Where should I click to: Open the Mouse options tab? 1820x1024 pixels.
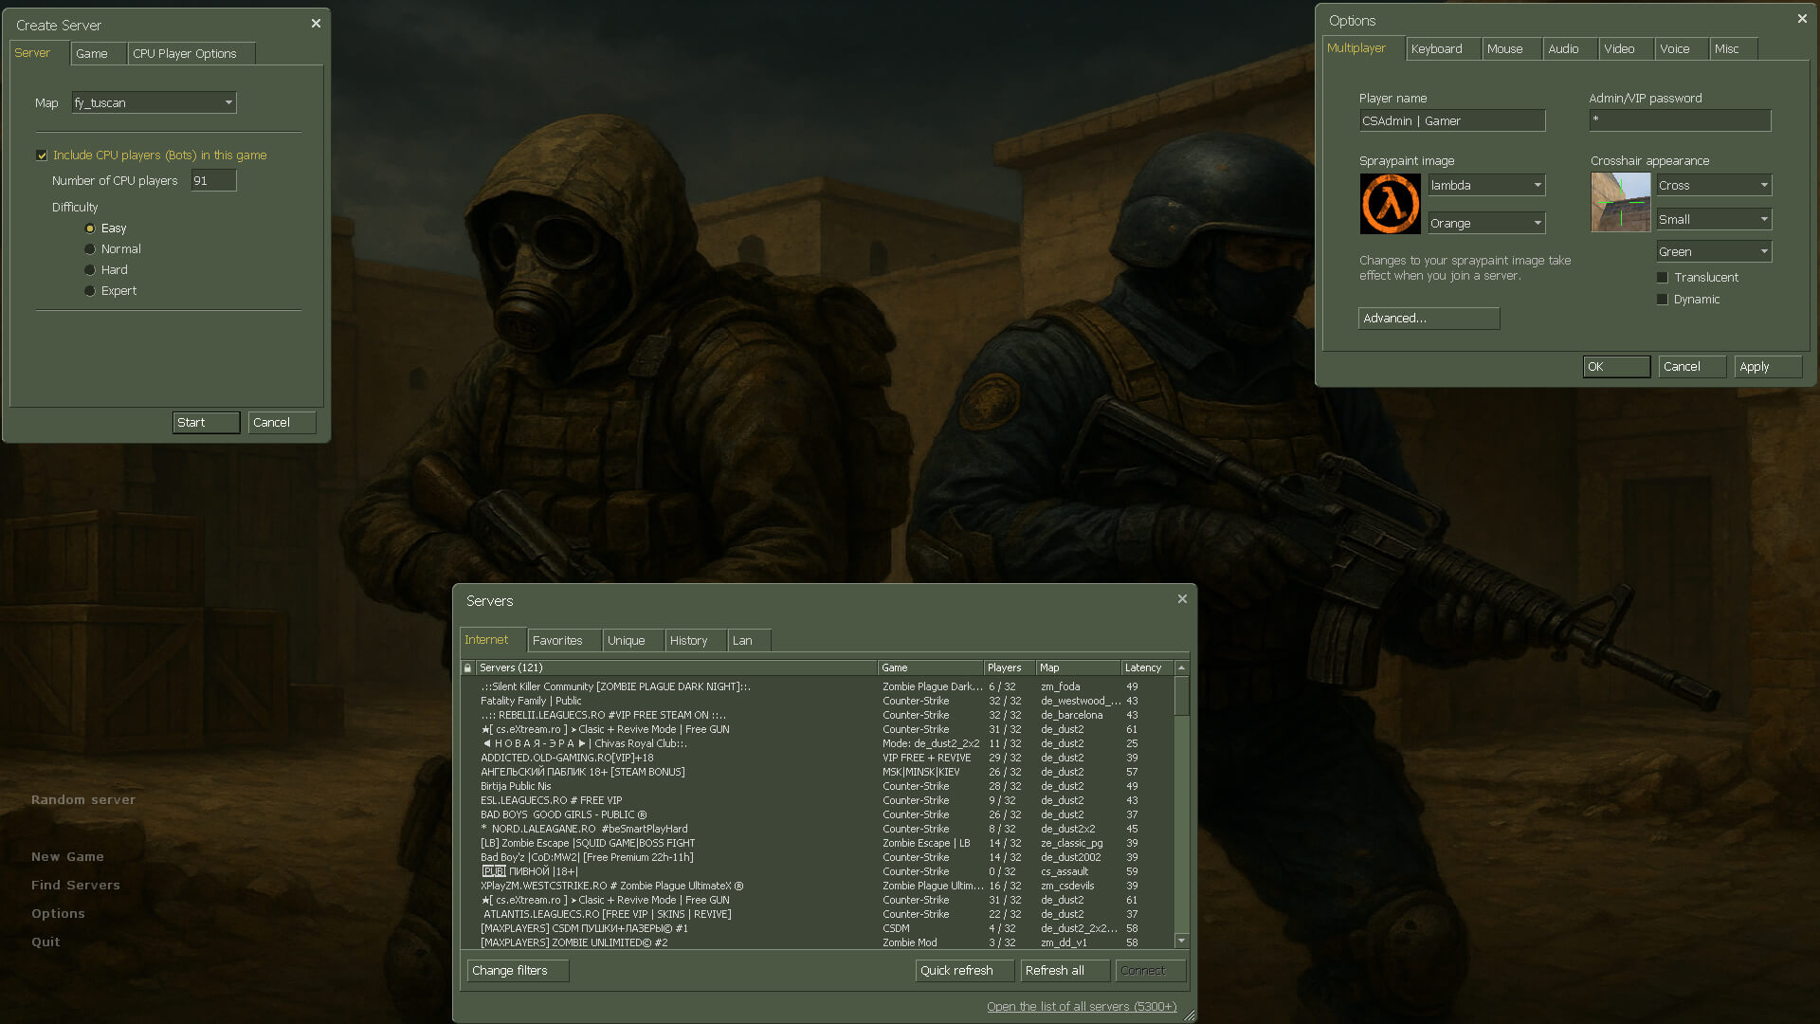[x=1511, y=49]
